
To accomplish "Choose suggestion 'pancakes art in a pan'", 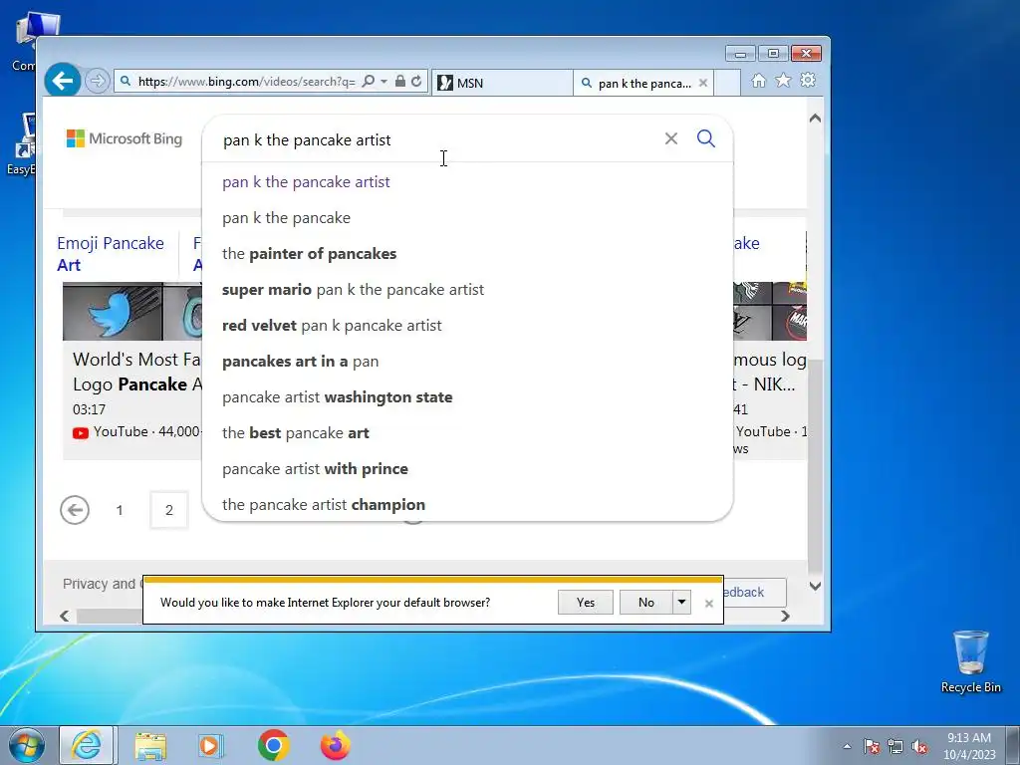I will tap(467, 361).
